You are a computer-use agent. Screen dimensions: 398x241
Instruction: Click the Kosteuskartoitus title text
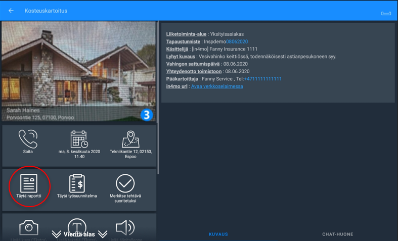(x=46, y=11)
